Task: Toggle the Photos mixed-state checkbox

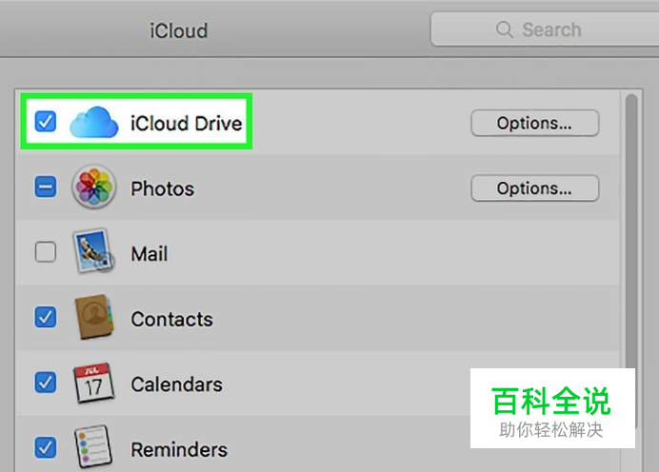Action: click(45, 187)
